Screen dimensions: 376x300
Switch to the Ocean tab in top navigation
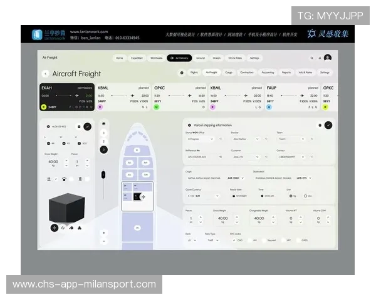click(217, 58)
